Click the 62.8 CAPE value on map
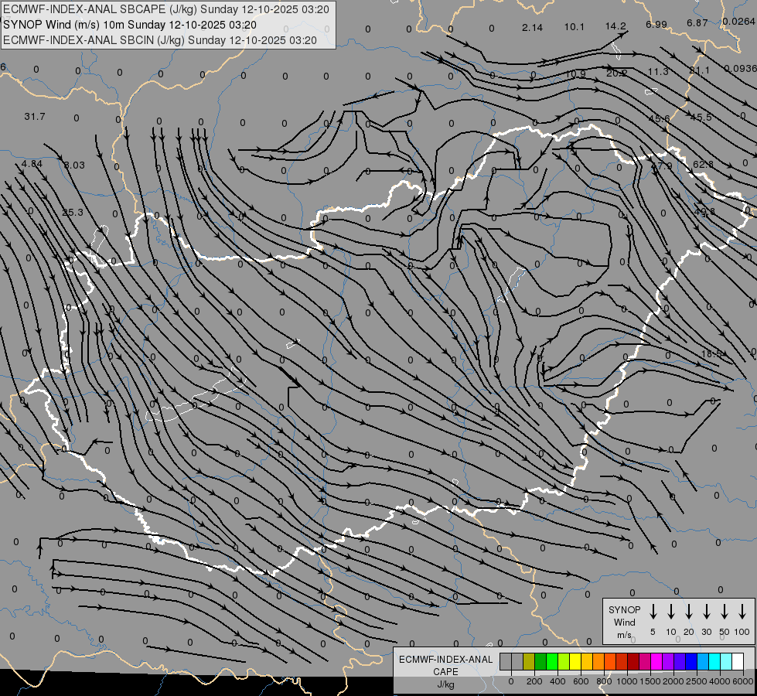This screenshot has height=696, width=757. point(703,164)
